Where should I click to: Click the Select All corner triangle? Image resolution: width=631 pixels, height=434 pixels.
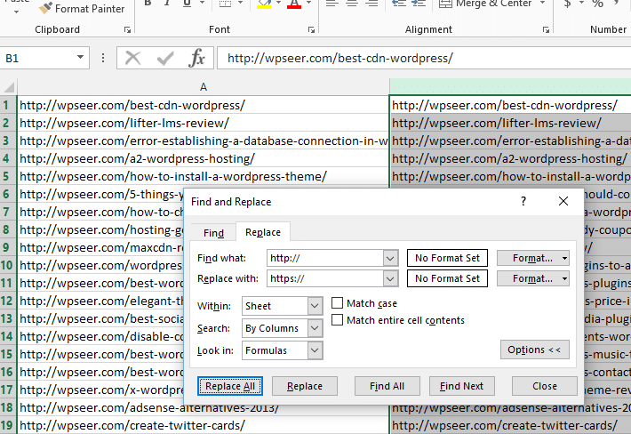tap(9, 87)
